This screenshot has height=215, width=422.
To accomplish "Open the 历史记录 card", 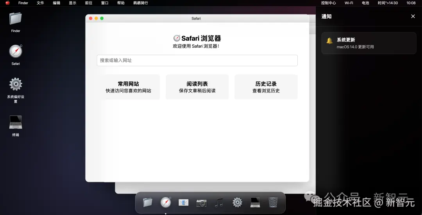I will pyautogui.click(x=266, y=87).
